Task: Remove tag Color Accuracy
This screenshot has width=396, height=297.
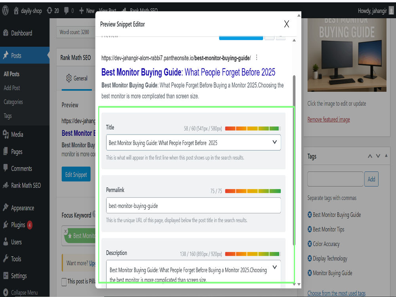Action: coord(310,244)
